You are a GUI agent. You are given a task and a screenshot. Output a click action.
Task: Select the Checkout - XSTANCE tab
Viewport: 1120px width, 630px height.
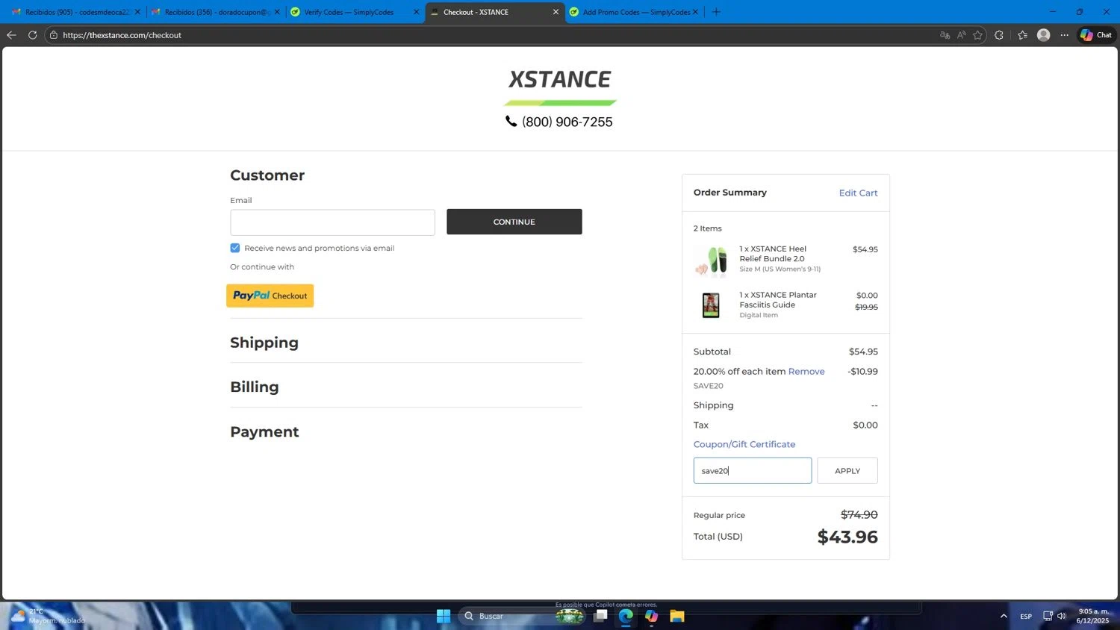click(x=494, y=12)
